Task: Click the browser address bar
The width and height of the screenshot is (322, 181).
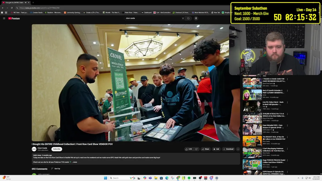Action: [121, 8]
